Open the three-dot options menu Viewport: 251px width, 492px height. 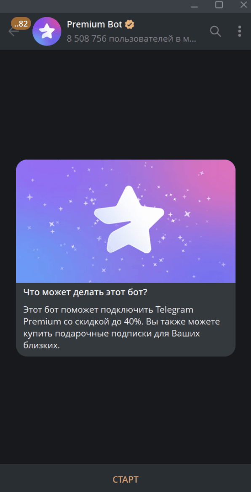240,31
